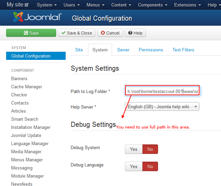Switch to the Permissions tab
Screen dimensions: 221x186
click(151, 50)
